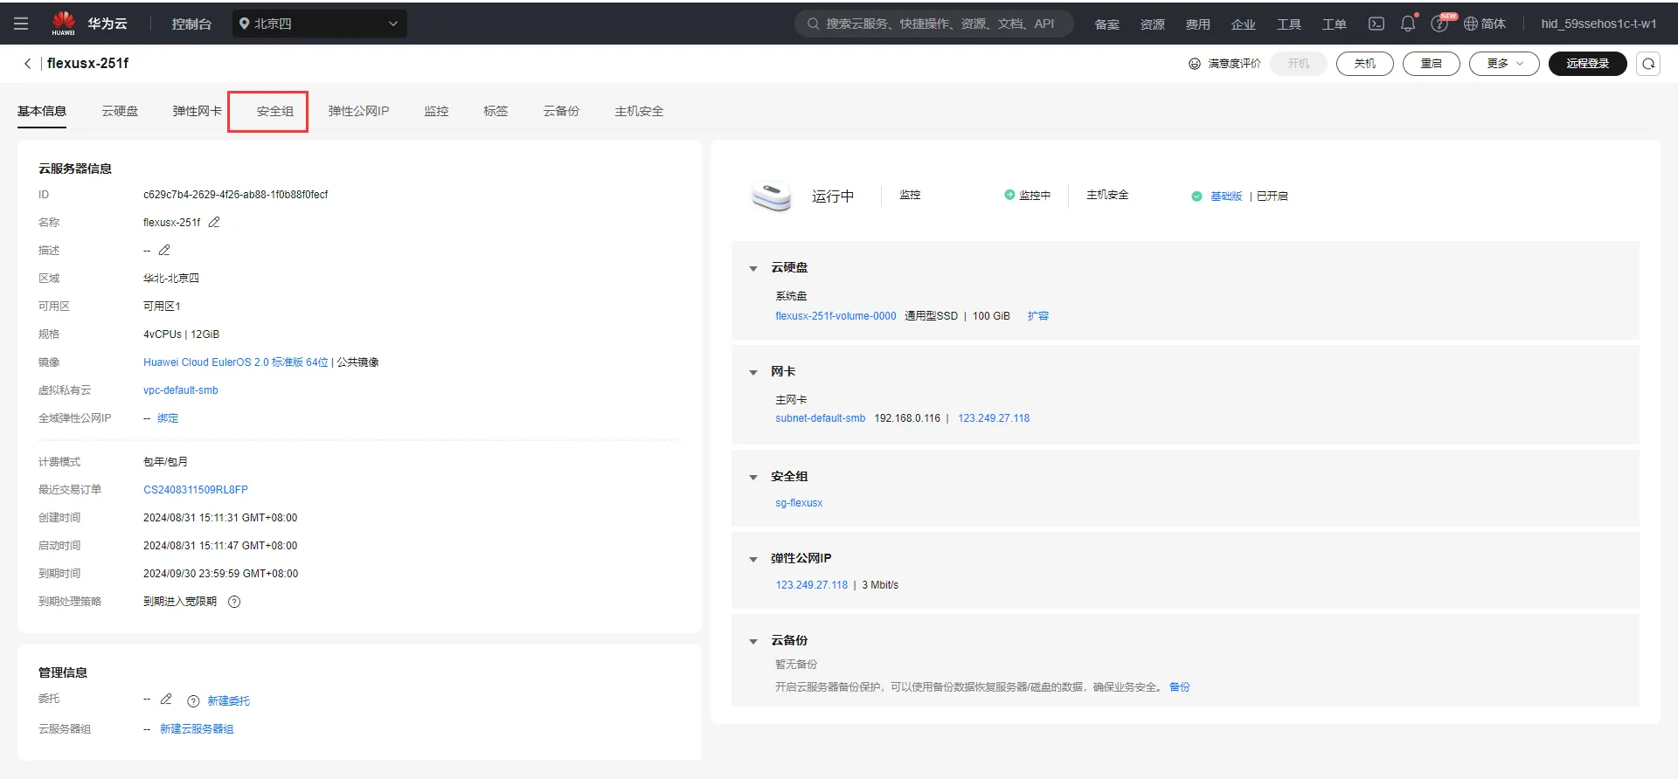Open the 工具 top menu
1678x779 pixels.
(1289, 24)
